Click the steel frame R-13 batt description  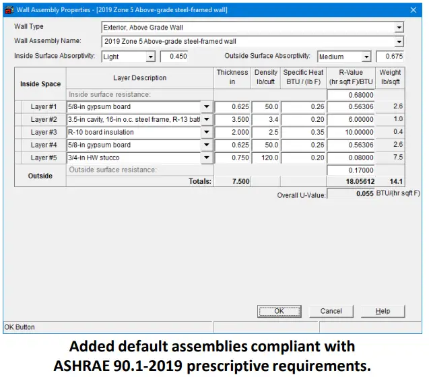(x=134, y=119)
